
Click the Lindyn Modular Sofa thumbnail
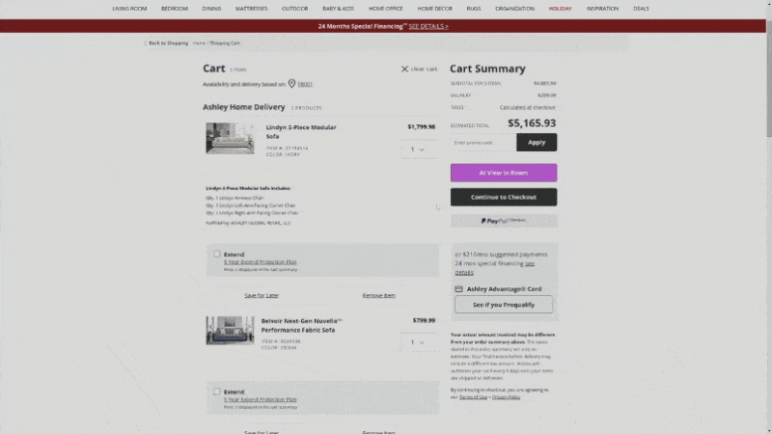[230, 138]
